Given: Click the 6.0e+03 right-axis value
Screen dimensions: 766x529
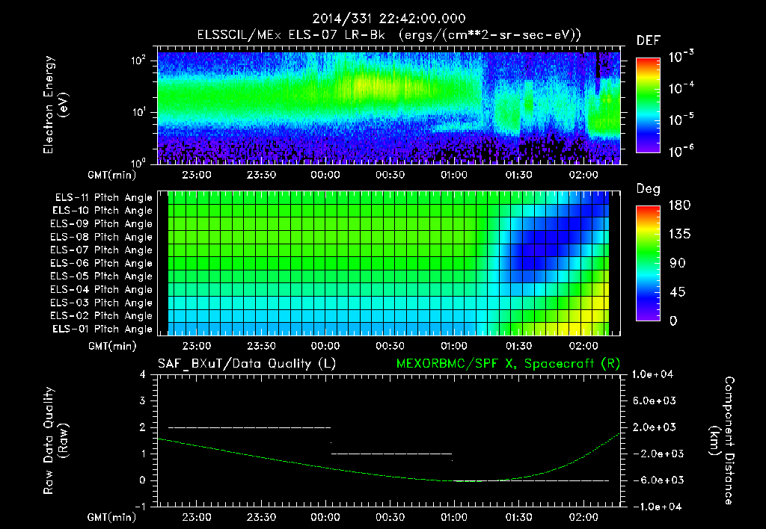Looking at the screenshot, I should [x=654, y=400].
